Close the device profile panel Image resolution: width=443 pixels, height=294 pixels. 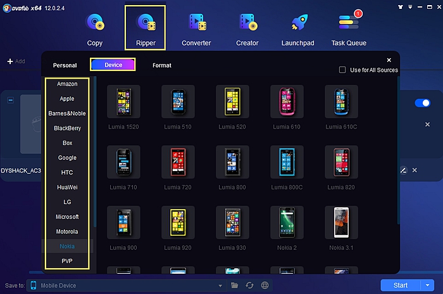pyautogui.click(x=389, y=60)
